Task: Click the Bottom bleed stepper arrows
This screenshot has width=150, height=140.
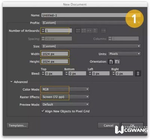Action: click(x=66, y=74)
